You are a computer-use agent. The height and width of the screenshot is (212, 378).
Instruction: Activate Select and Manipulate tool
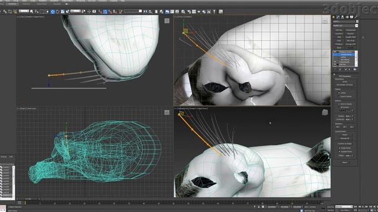89,12
